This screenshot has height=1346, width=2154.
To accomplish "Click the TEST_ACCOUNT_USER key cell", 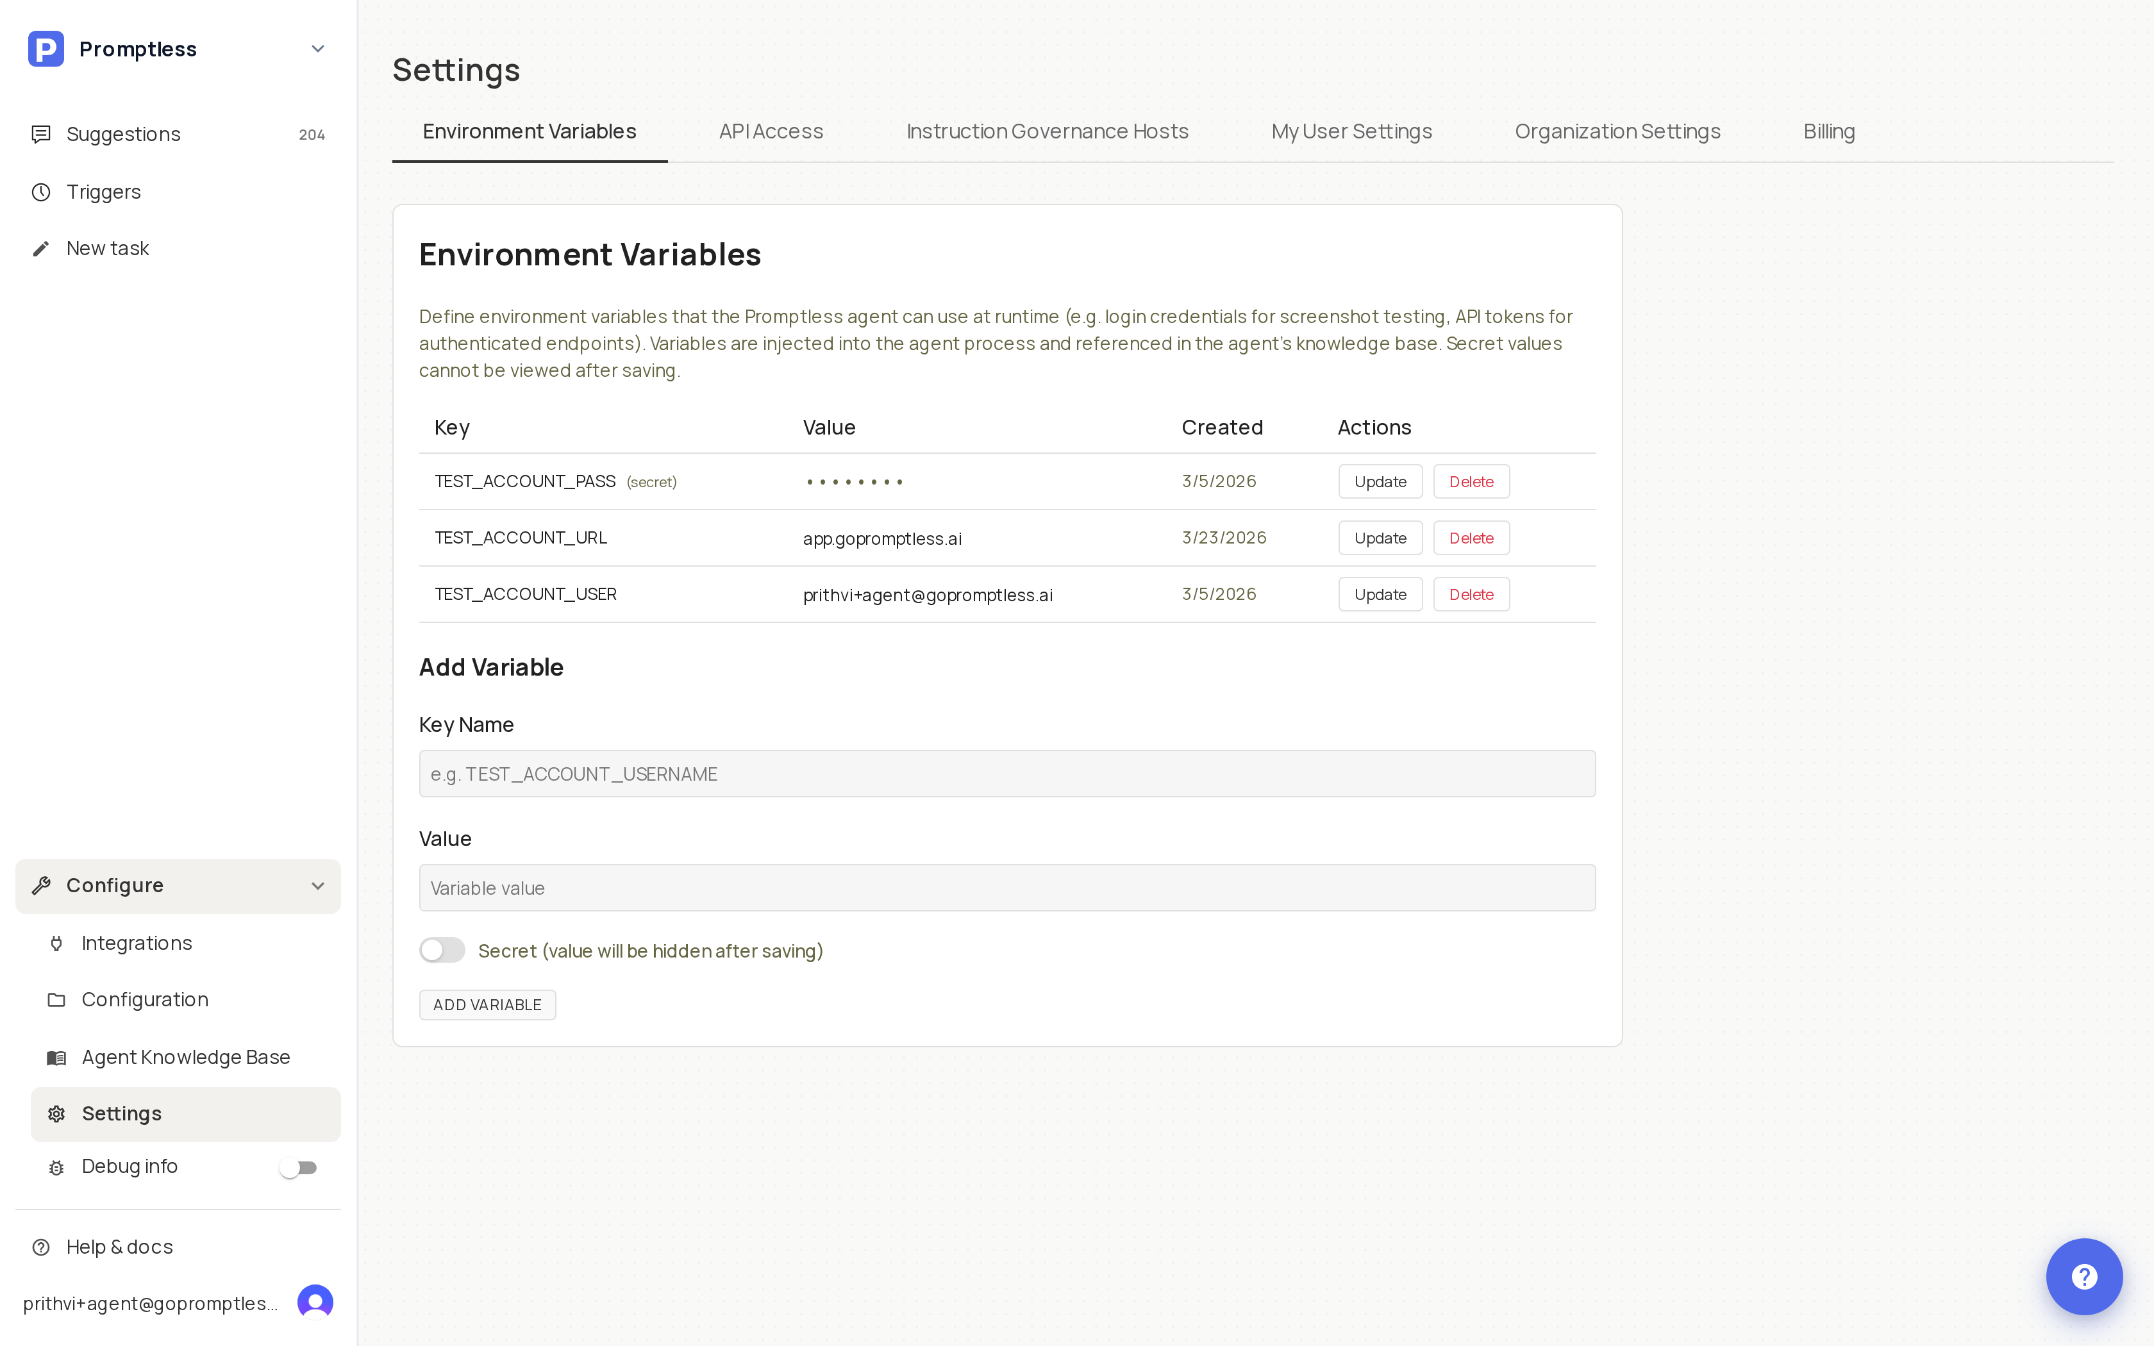I will pos(525,595).
